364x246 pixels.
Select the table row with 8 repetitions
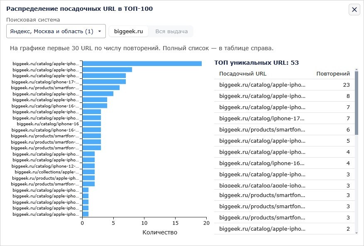[284, 96]
